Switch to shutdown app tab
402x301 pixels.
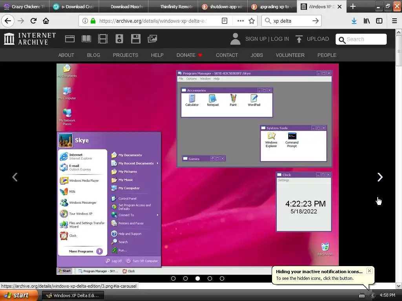(223, 7)
